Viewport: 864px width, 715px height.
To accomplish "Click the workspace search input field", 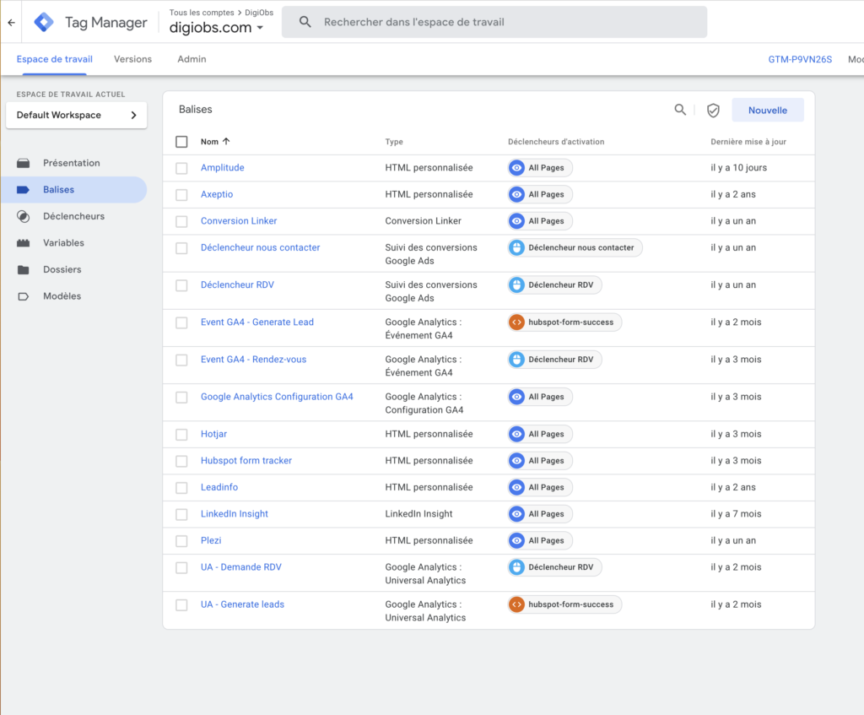I will click(x=506, y=23).
